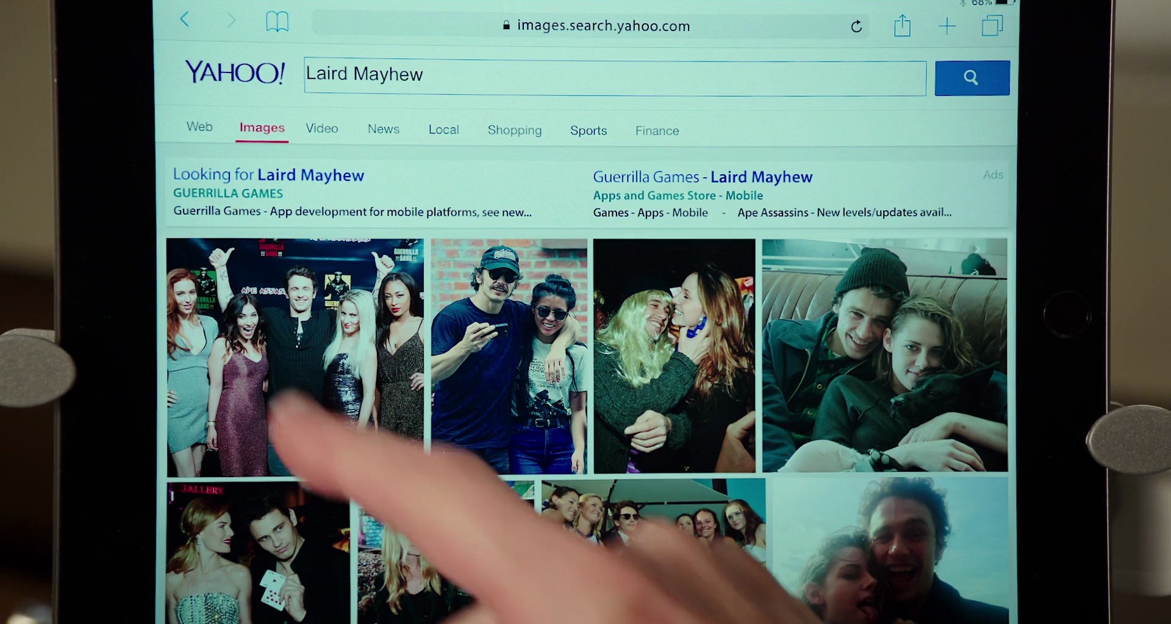1171x624 pixels.
Task: Click the Ads label
Action: [x=993, y=175]
